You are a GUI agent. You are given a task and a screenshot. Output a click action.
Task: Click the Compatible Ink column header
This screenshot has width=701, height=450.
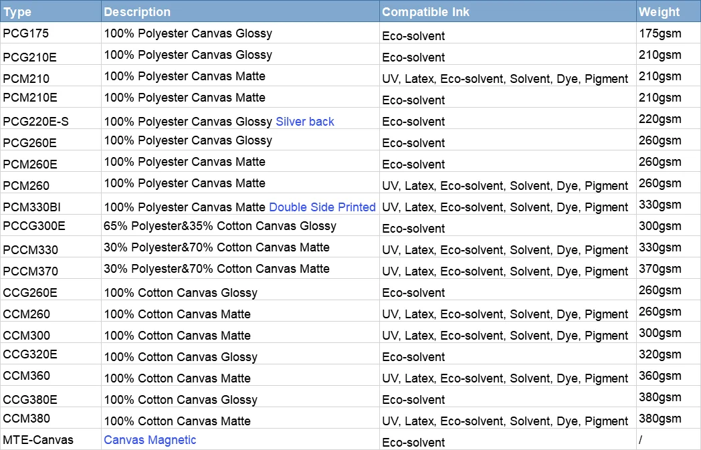tap(426, 12)
